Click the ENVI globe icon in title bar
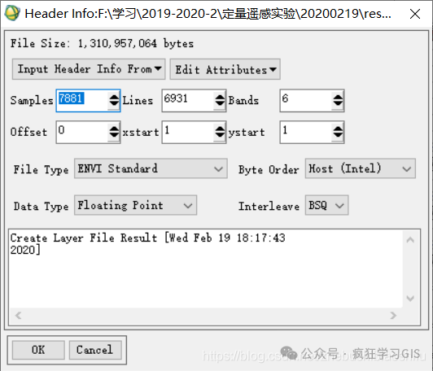 12,13
